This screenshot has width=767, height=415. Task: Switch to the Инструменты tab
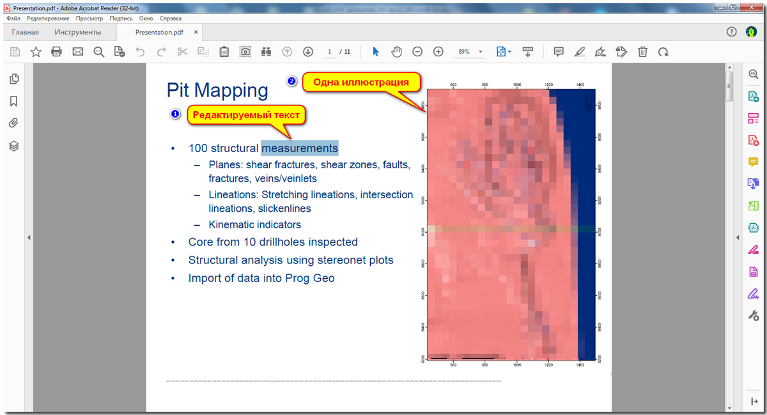point(77,32)
